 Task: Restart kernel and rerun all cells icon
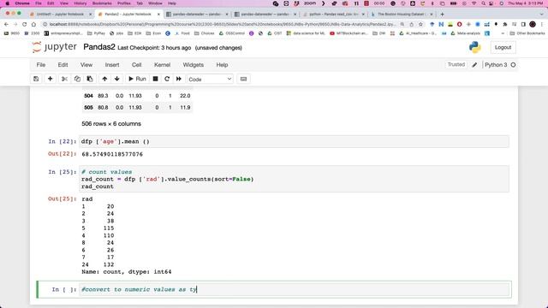179,79
